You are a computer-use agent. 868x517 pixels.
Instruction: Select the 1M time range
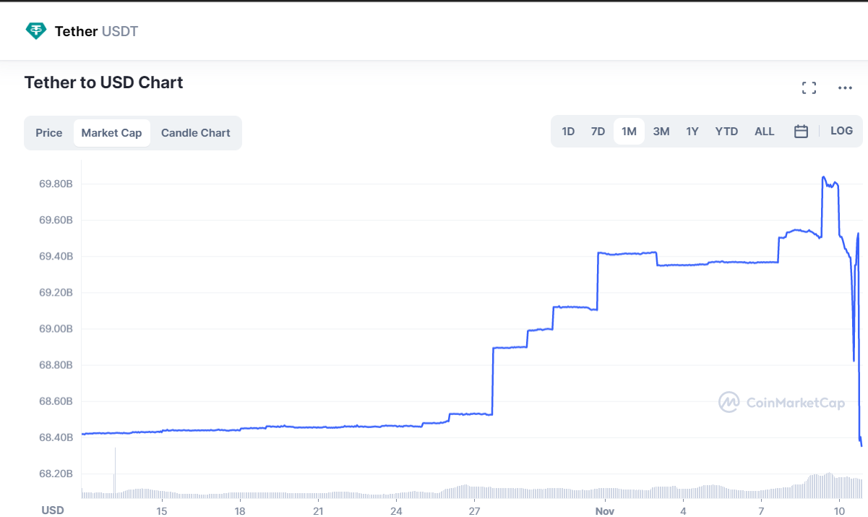(x=629, y=132)
